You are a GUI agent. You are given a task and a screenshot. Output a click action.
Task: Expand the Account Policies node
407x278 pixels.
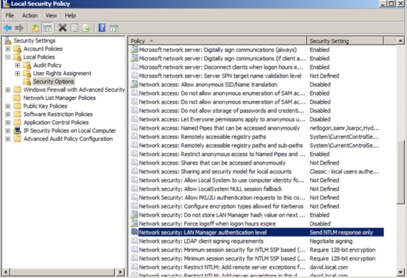[8, 49]
